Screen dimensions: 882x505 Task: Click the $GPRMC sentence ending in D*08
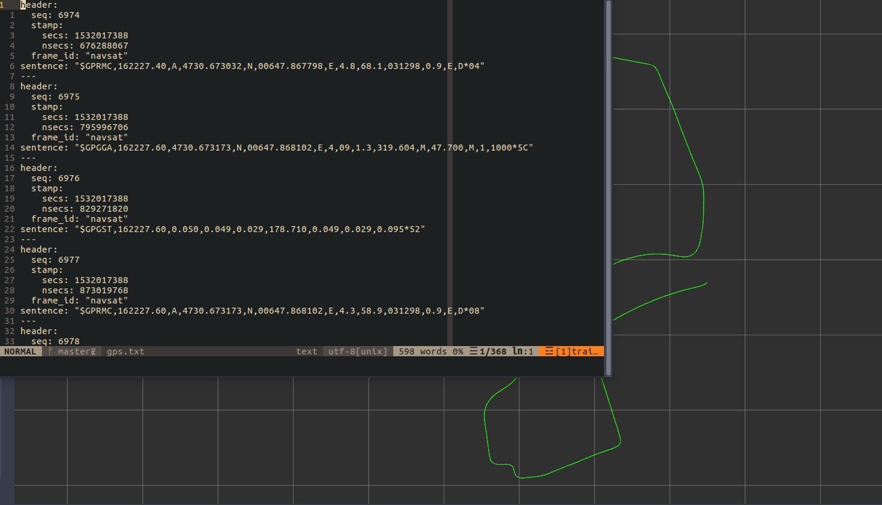coord(252,311)
